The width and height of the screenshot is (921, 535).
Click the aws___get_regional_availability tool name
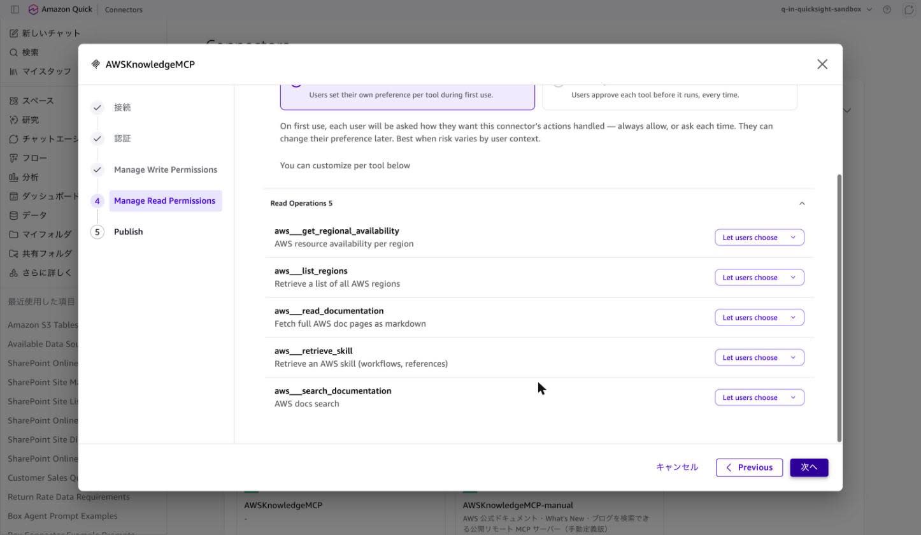click(x=337, y=231)
